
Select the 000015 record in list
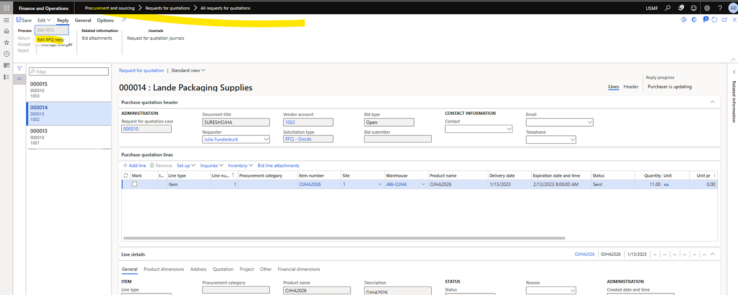pyautogui.click(x=69, y=89)
